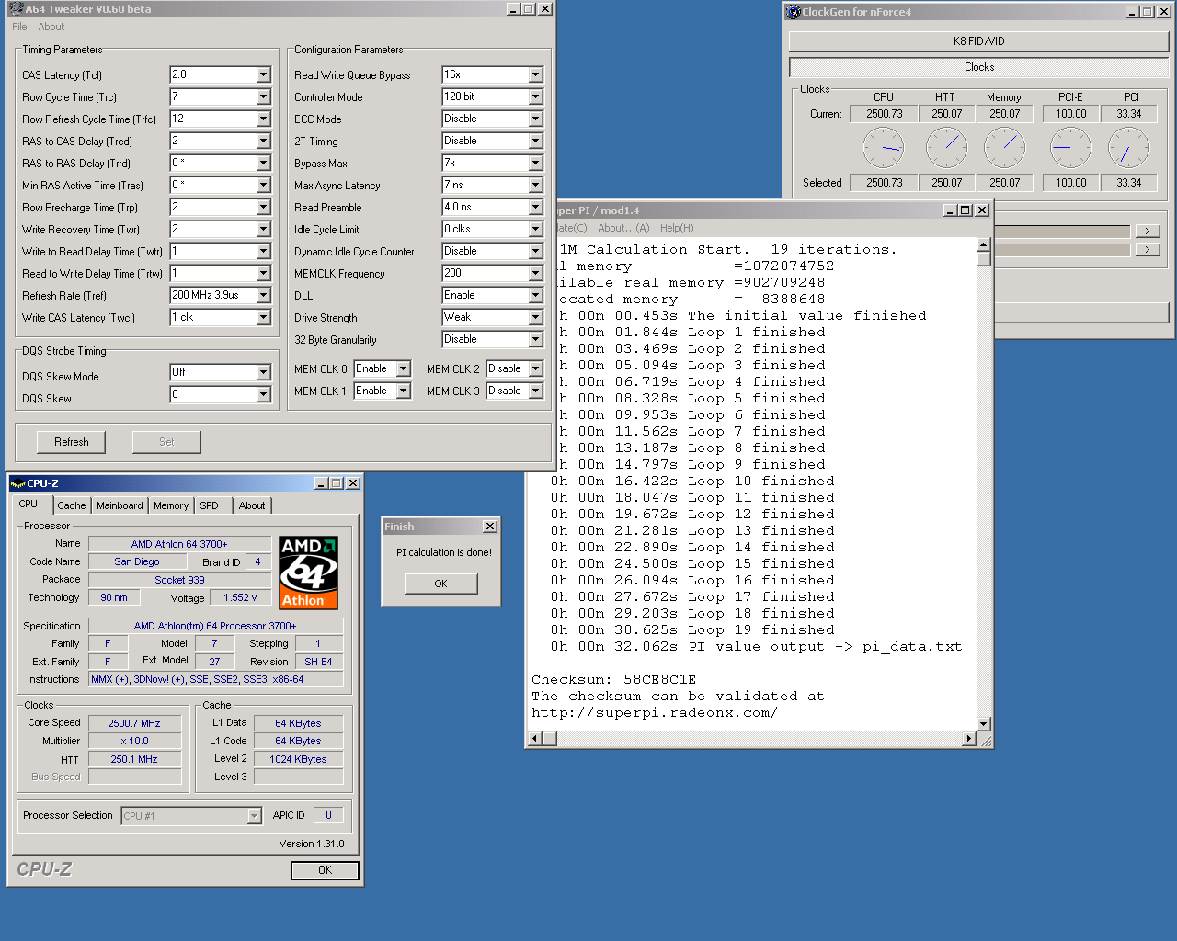Click the Memory clock dial gauge

coord(1004,148)
